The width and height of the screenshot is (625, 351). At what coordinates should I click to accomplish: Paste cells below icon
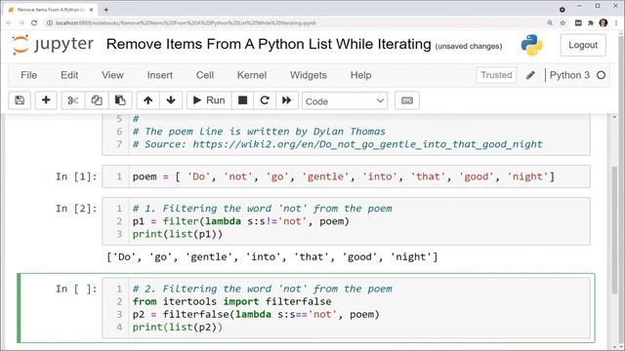pyautogui.click(x=120, y=100)
